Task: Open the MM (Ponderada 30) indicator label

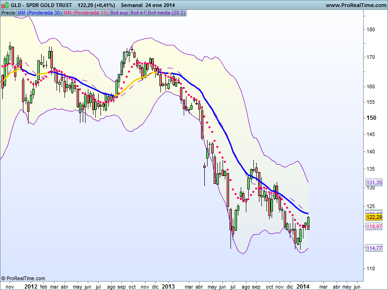Action: [39, 13]
